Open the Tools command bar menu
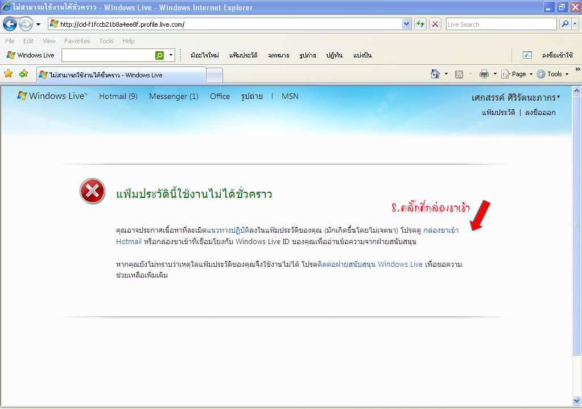Viewport: 582px width, 409px height. (x=553, y=74)
